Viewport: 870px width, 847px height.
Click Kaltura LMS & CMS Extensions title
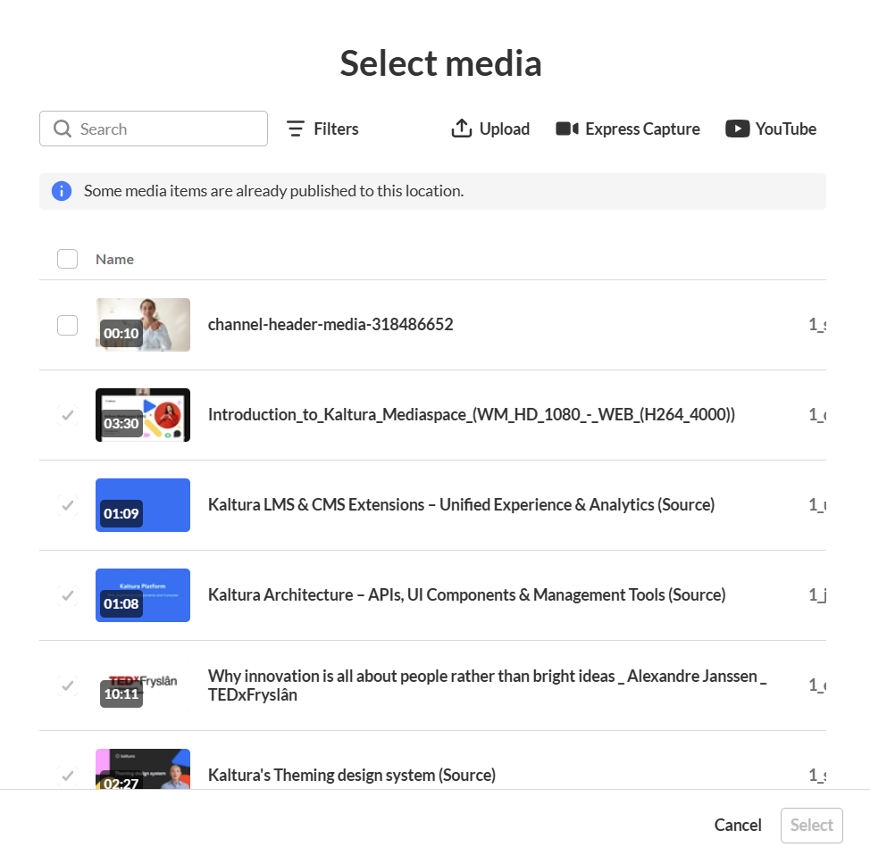tap(462, 505)
